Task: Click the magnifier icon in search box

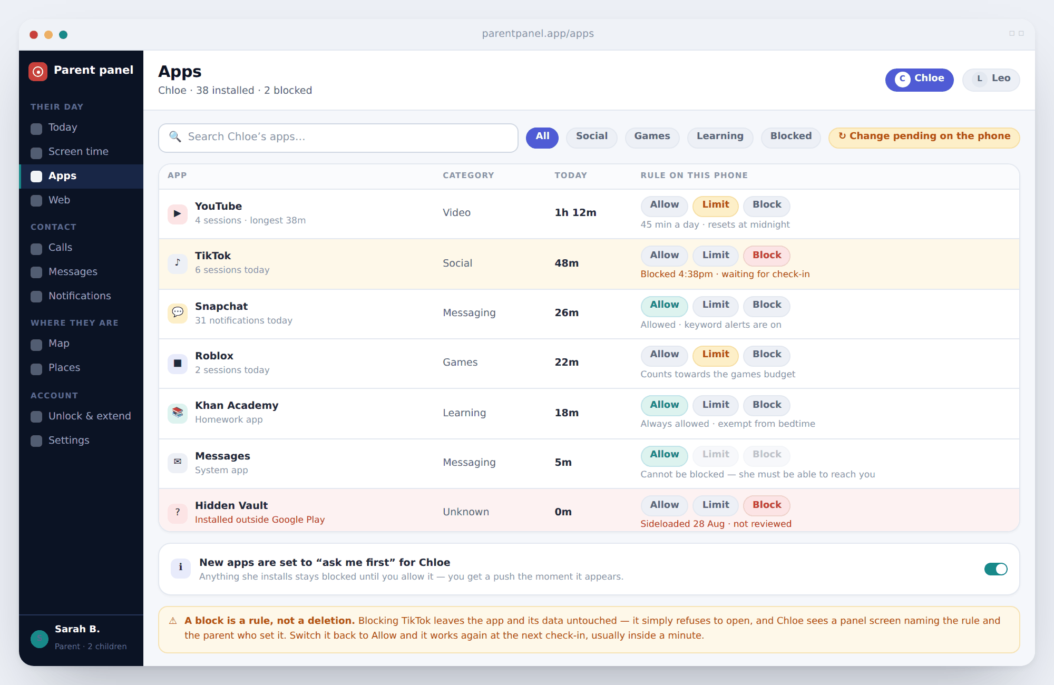Action: click(175, 137)
